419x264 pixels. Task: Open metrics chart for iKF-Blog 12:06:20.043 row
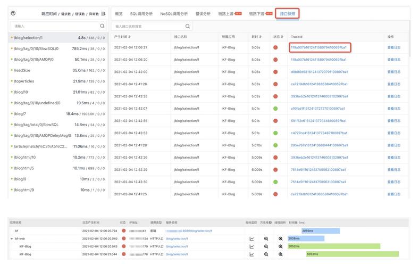pos(252,246)
